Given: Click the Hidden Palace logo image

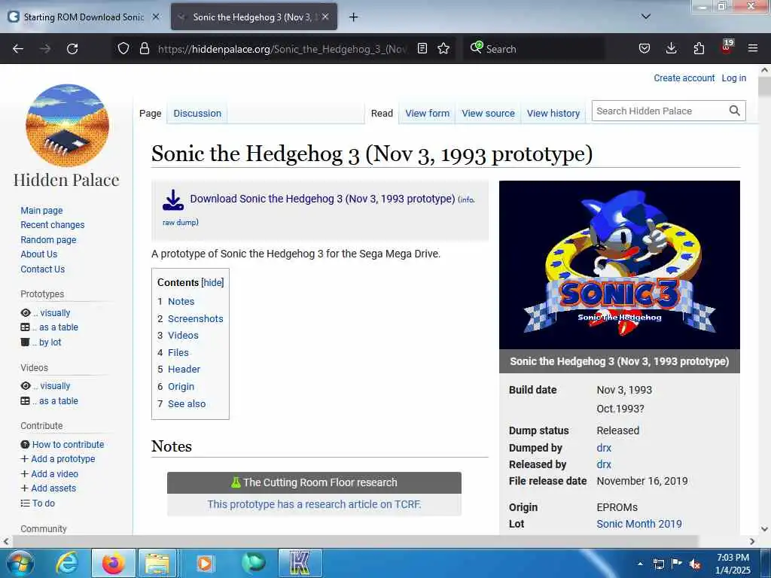Looking at the screenshot, I should [x=67, y=126].
